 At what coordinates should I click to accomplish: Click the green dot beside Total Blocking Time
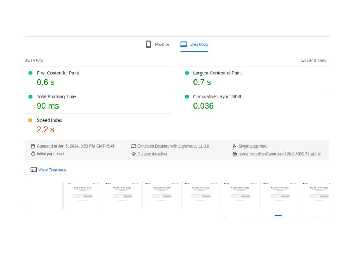pyautogui.click(x=30, y=96)
